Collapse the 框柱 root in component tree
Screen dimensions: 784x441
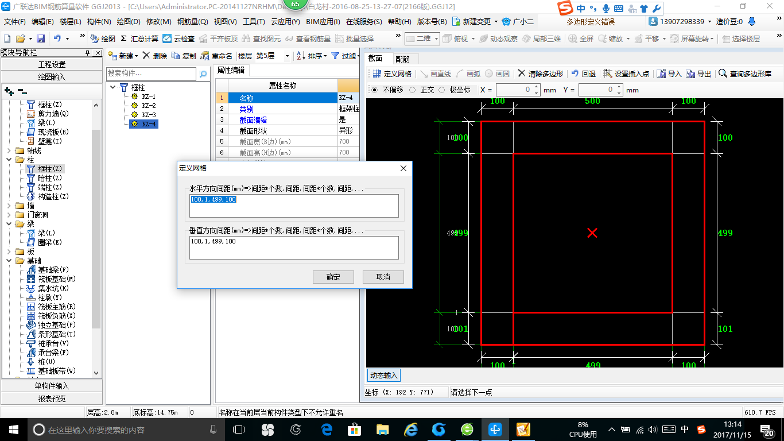(113, 87)
